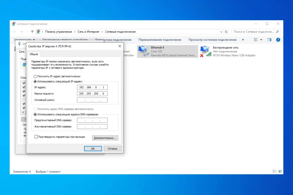The width and height of the screenshot is (293, 195).
Task: Confirm settings with the OK button
Action: (93, 149)
